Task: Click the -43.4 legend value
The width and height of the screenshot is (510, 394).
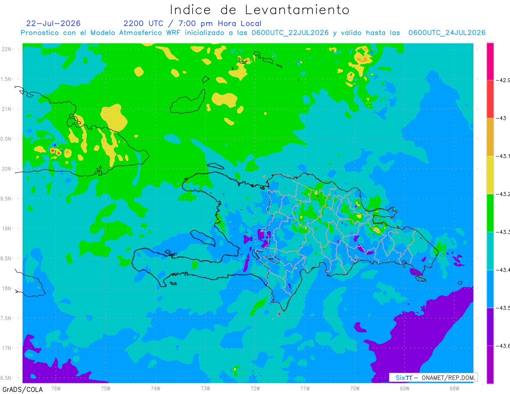Action: pyautogui.click(x=503, y=270)
